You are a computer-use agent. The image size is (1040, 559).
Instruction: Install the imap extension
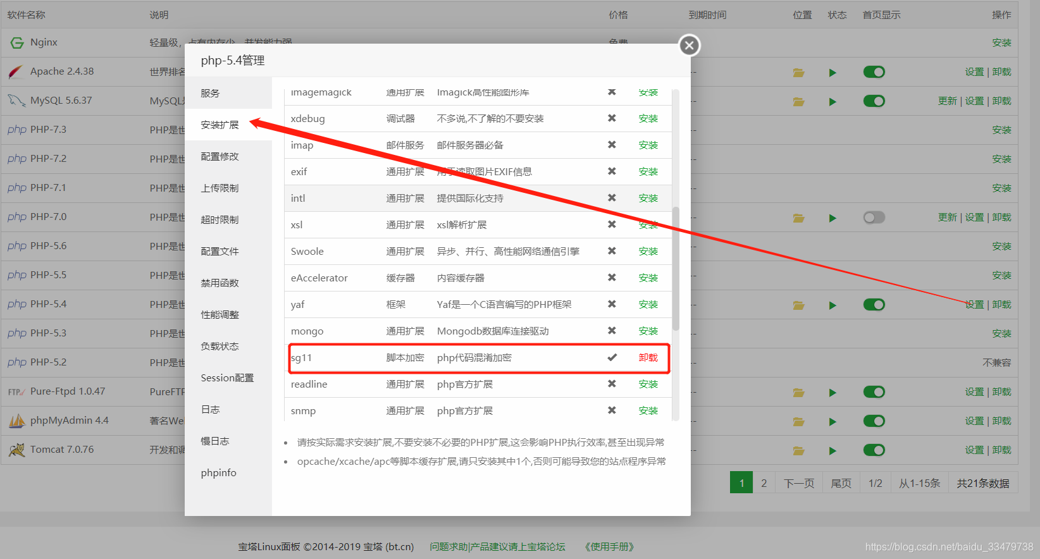648,145
